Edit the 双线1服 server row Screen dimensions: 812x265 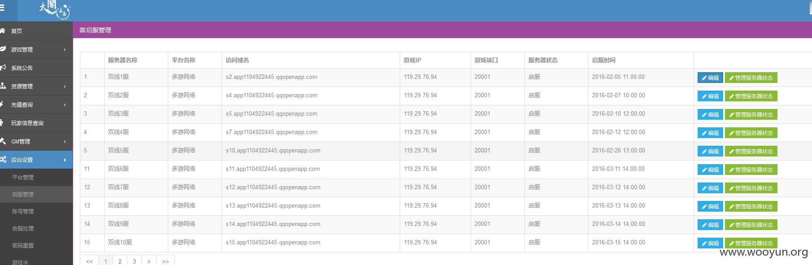710,78
